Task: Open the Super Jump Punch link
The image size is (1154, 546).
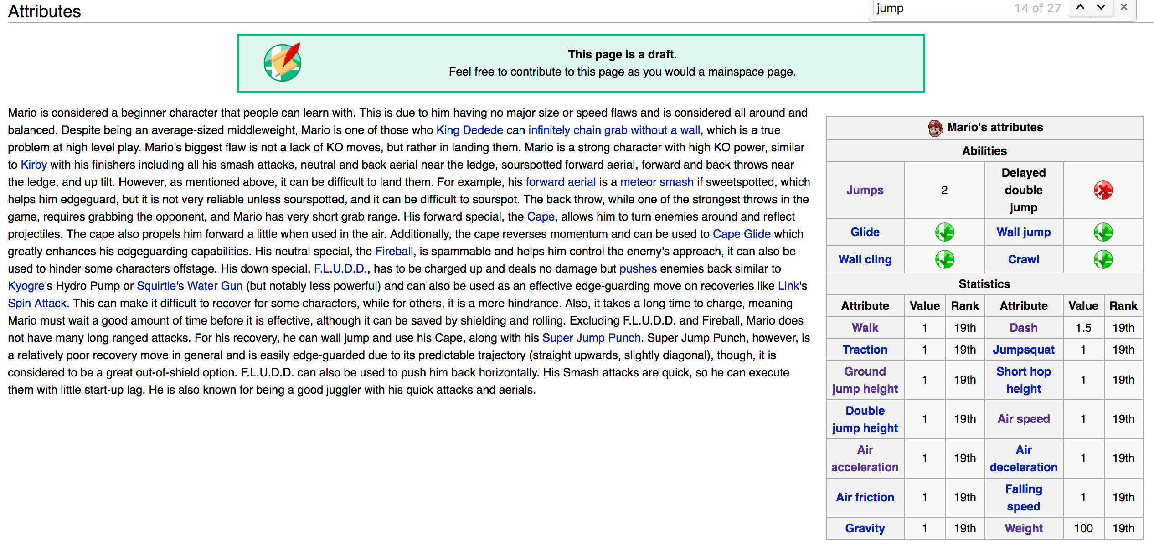Action: coord(591,338)
